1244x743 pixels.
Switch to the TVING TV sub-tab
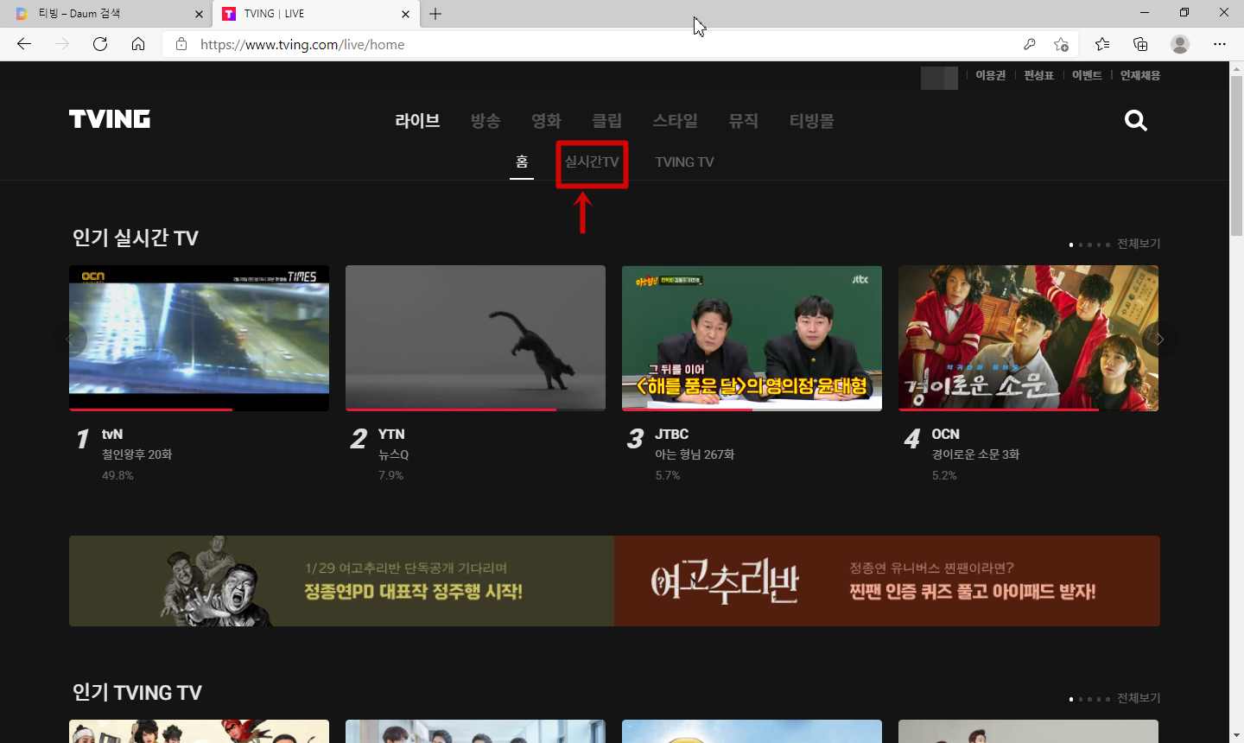tap(684, 162)
